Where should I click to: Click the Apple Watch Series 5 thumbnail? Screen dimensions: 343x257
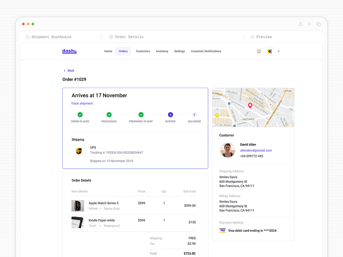[78, 205]
